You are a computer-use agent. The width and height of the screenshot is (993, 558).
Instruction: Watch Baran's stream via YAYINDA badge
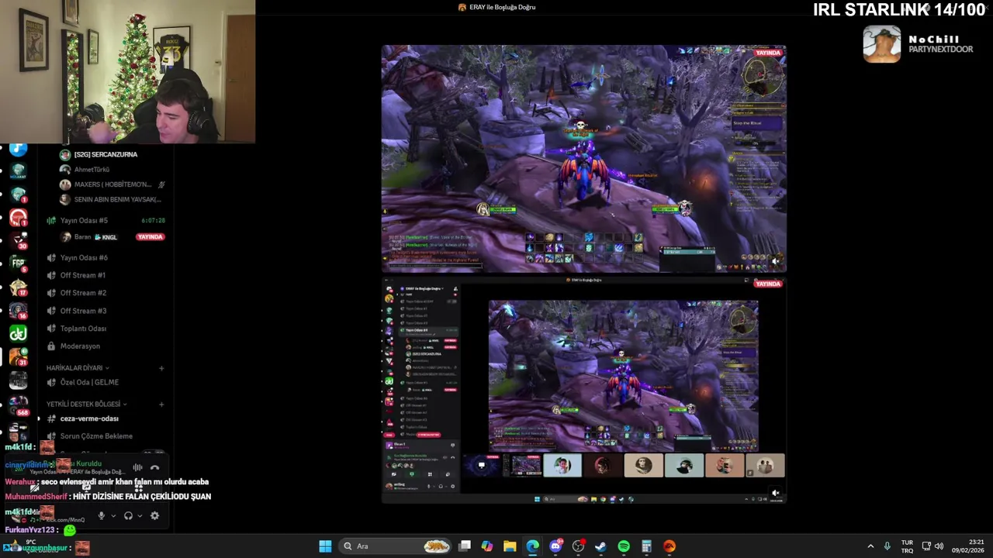(x=151, y=237)
